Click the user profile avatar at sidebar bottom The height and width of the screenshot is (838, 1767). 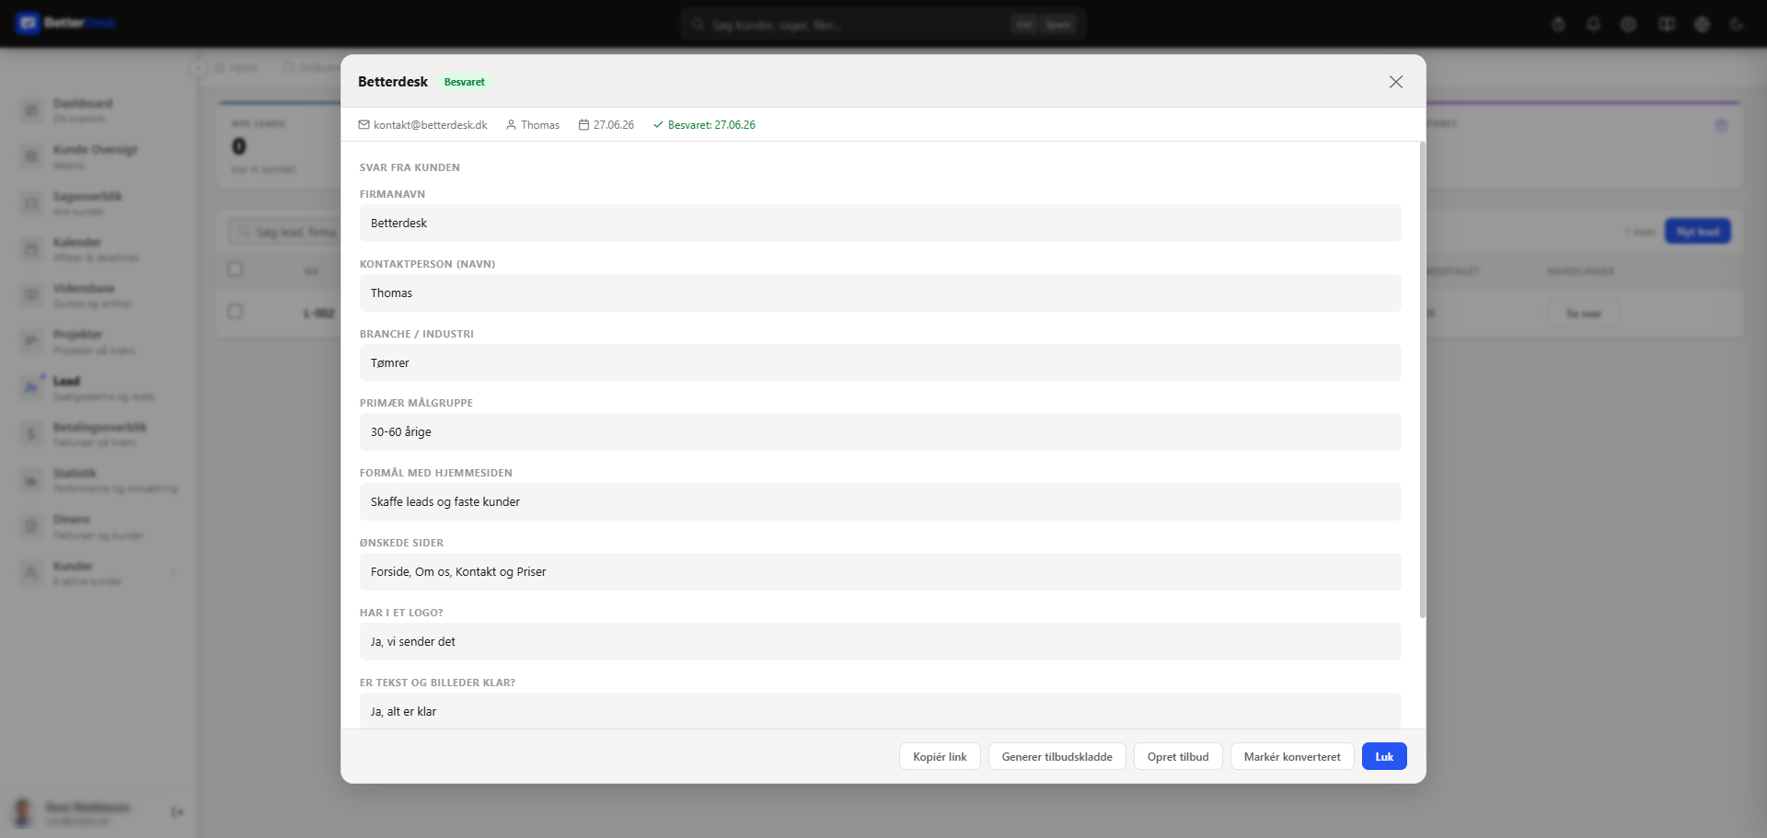(x=23, y=812)
